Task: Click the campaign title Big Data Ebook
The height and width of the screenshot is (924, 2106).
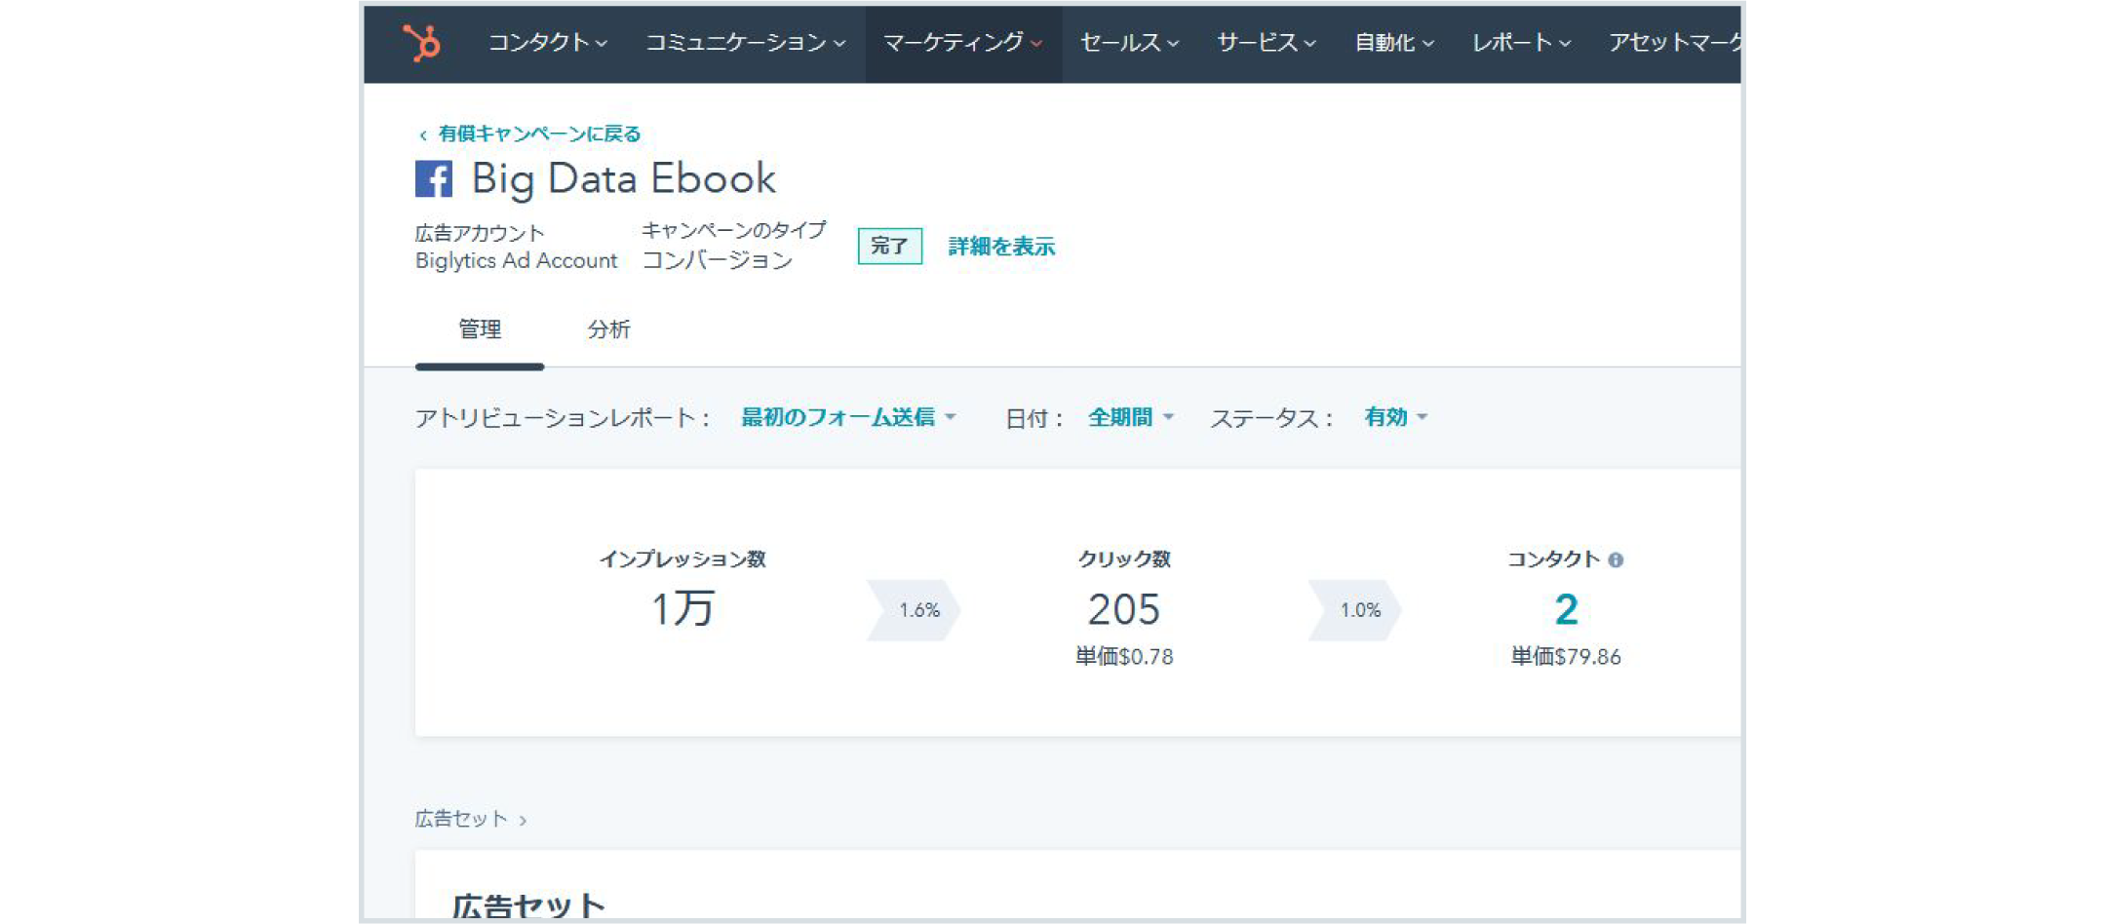Action: tap(624, 179)
